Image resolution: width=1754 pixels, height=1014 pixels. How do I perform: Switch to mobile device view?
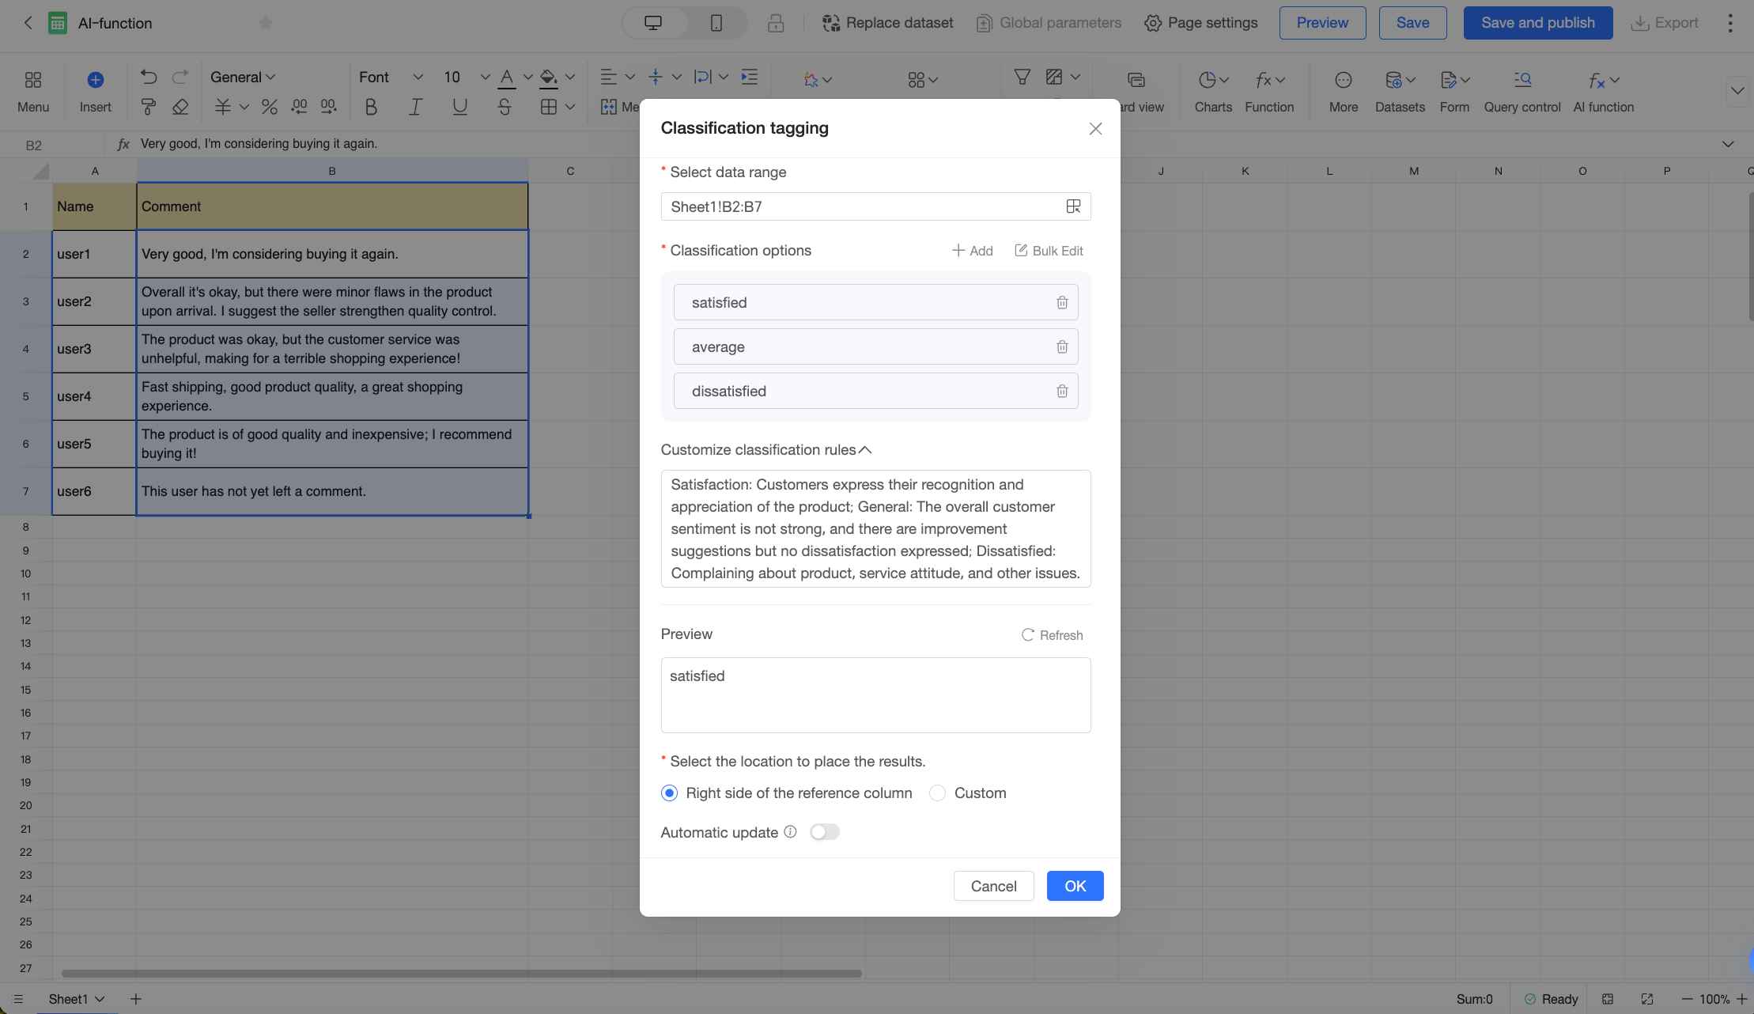pyautogui.click(x=716, y=23)
